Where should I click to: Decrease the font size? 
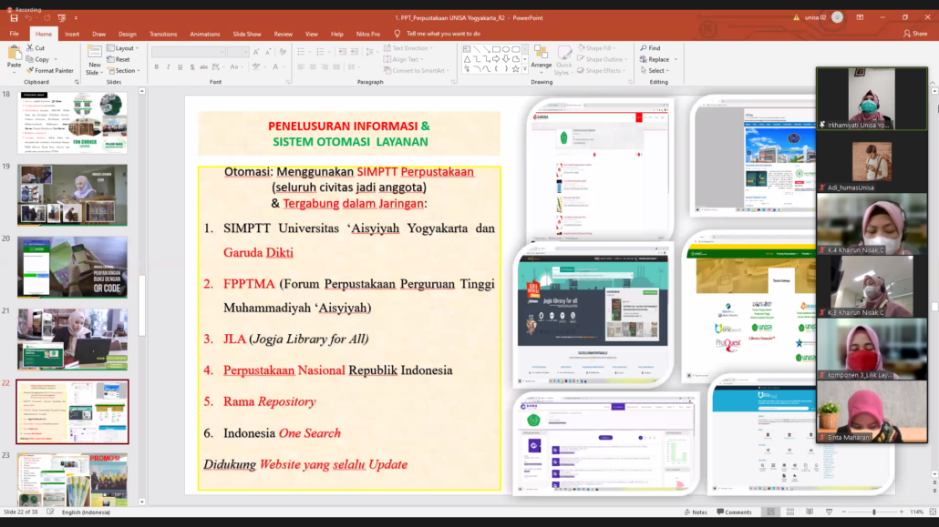(x=268, y=52)
